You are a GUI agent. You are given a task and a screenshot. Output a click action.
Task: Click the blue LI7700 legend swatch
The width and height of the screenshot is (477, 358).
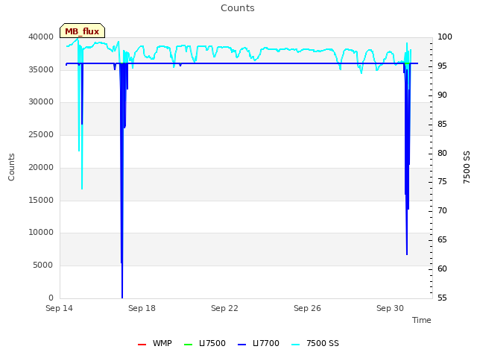241,345
